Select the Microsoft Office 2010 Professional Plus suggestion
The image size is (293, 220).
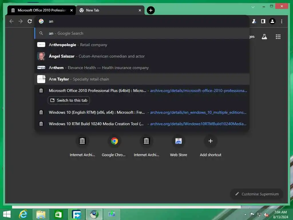(x=142, y=91)
